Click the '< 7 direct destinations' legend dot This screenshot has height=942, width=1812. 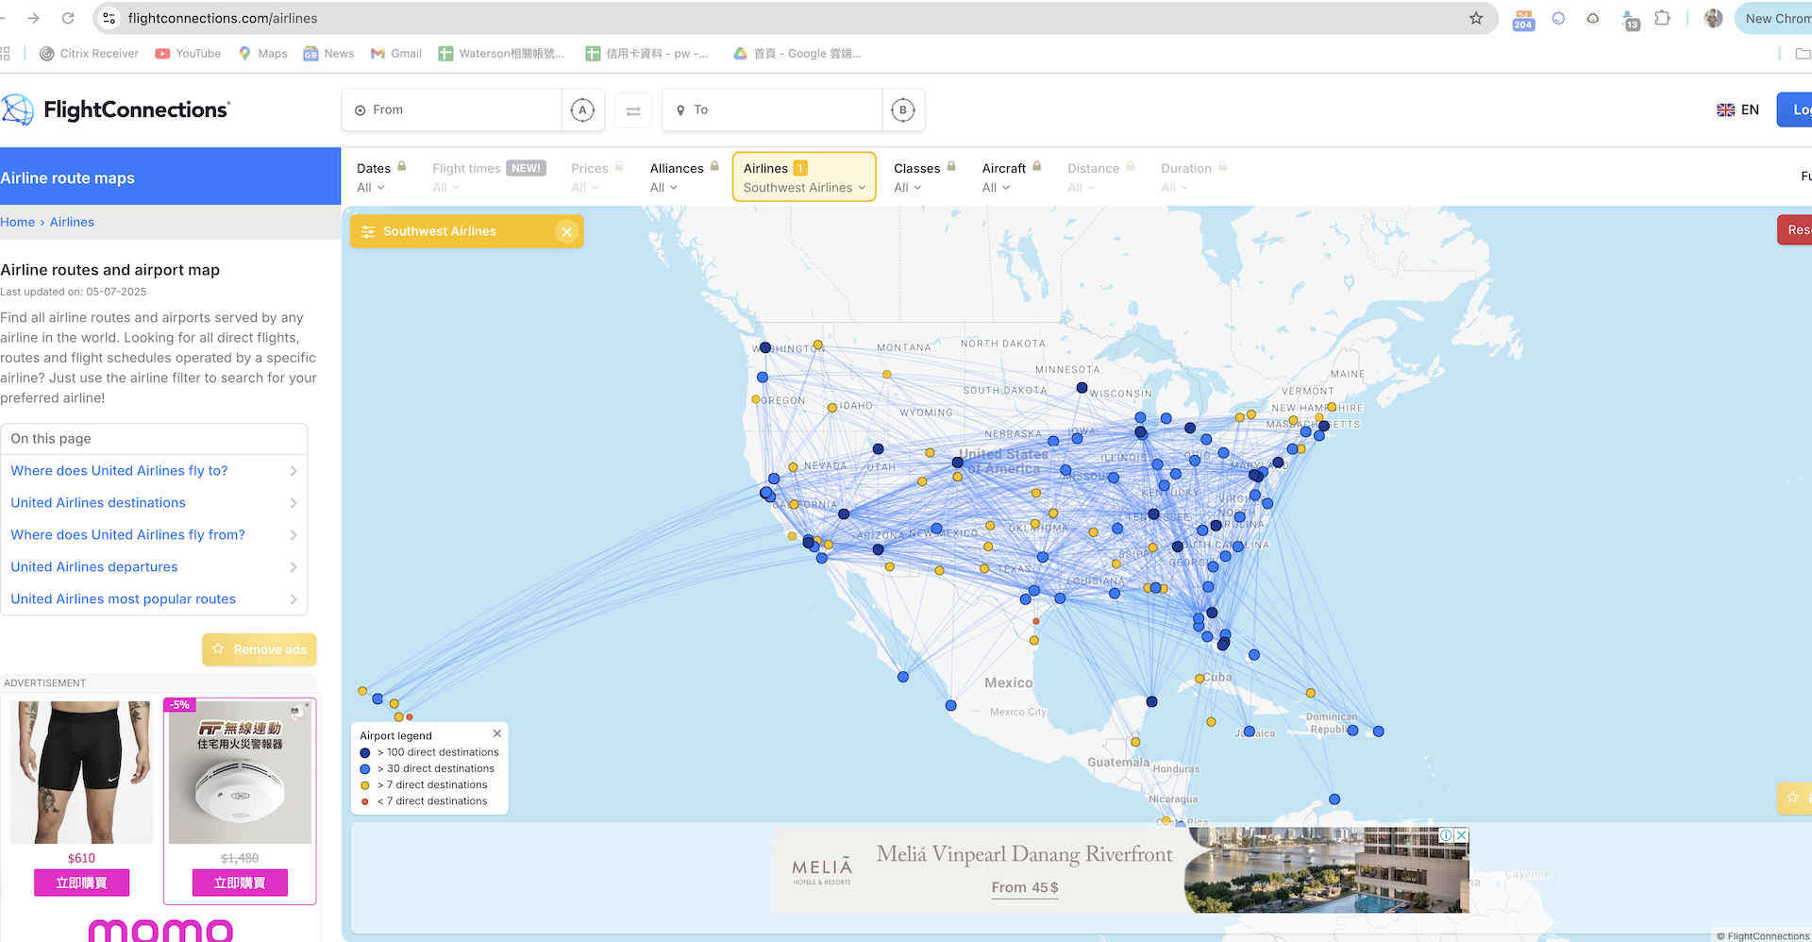365,801
